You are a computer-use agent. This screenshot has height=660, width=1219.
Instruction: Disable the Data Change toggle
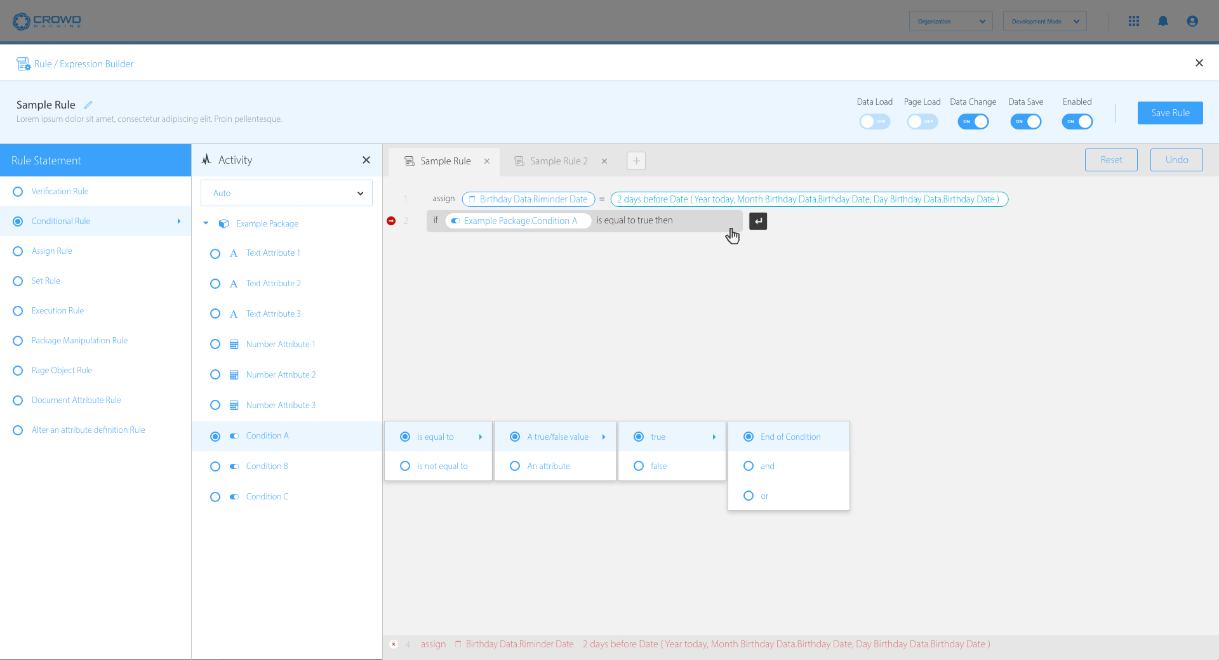click(x=973, y=121)
